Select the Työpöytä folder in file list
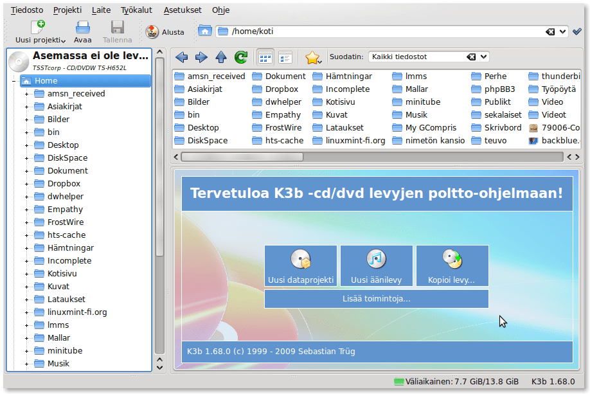Viewport: 590px width, 394px height. tap(552, 89)
